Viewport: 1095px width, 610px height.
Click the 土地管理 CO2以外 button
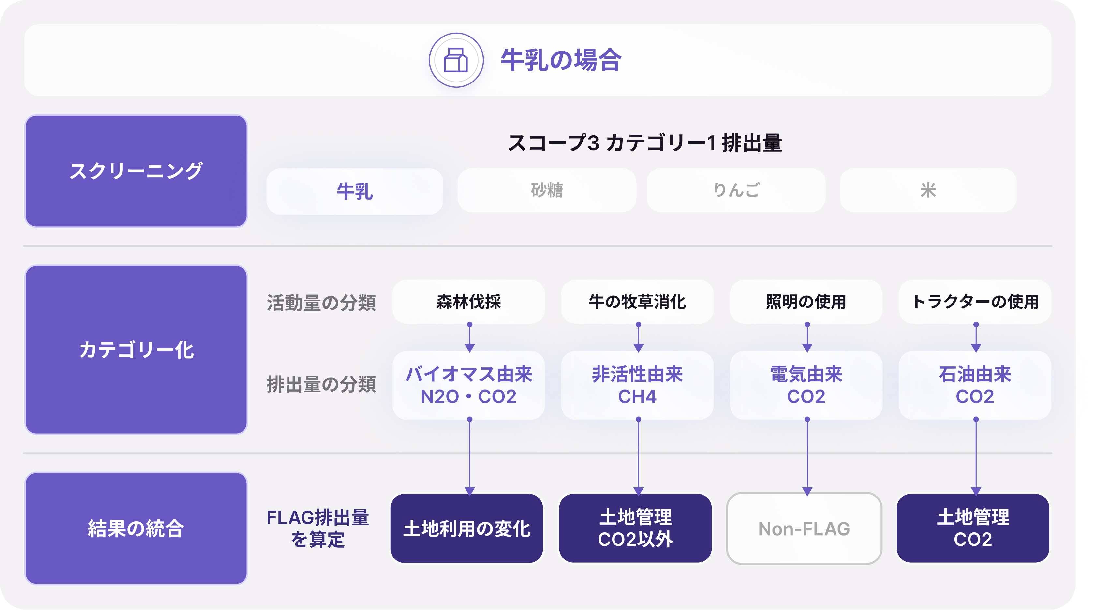click(635, 528)
